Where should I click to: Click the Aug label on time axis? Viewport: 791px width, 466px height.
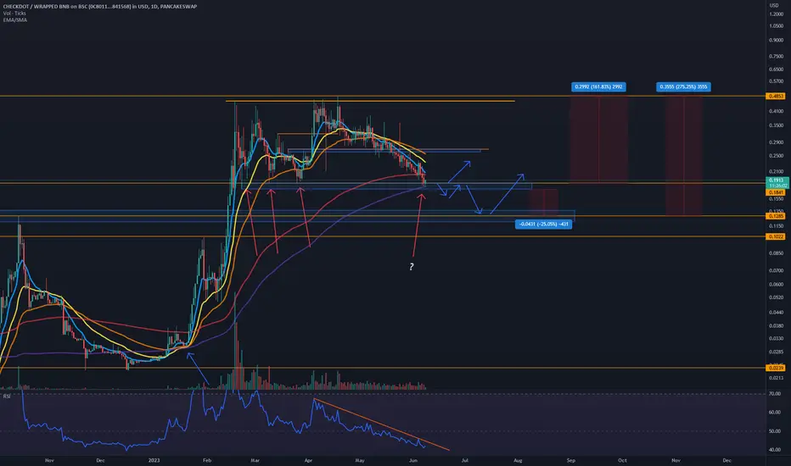coord(518,460)
